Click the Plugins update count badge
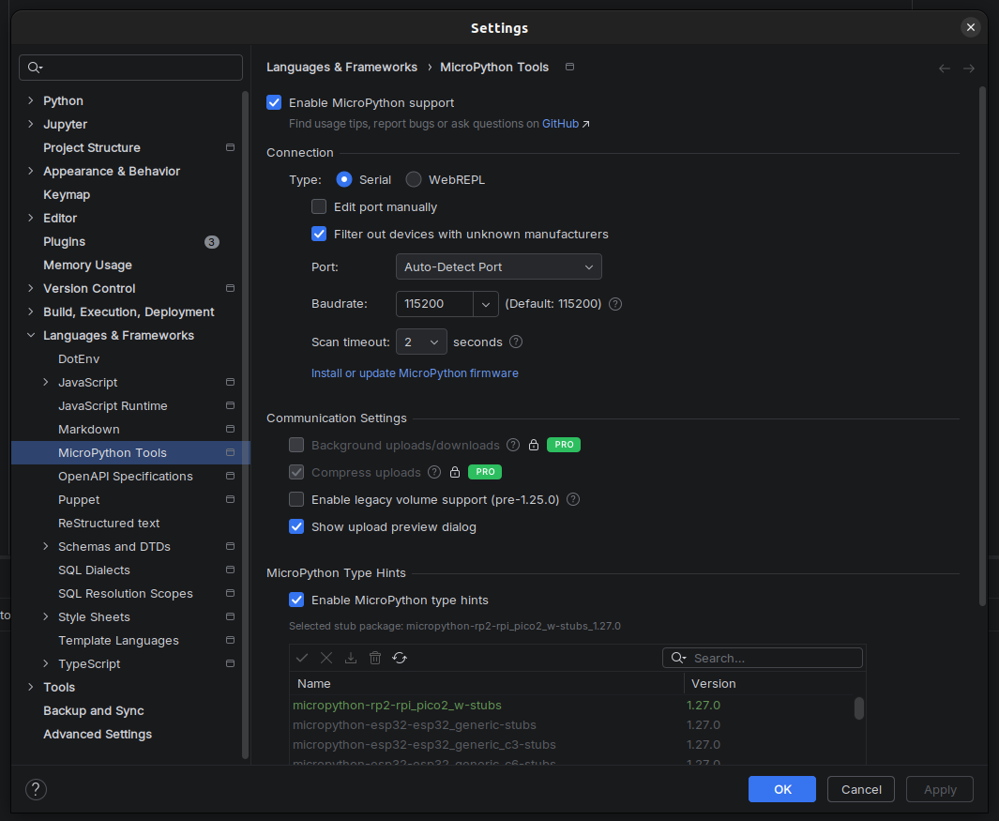Viewport: 999px width, 821px height. [211, 242]
